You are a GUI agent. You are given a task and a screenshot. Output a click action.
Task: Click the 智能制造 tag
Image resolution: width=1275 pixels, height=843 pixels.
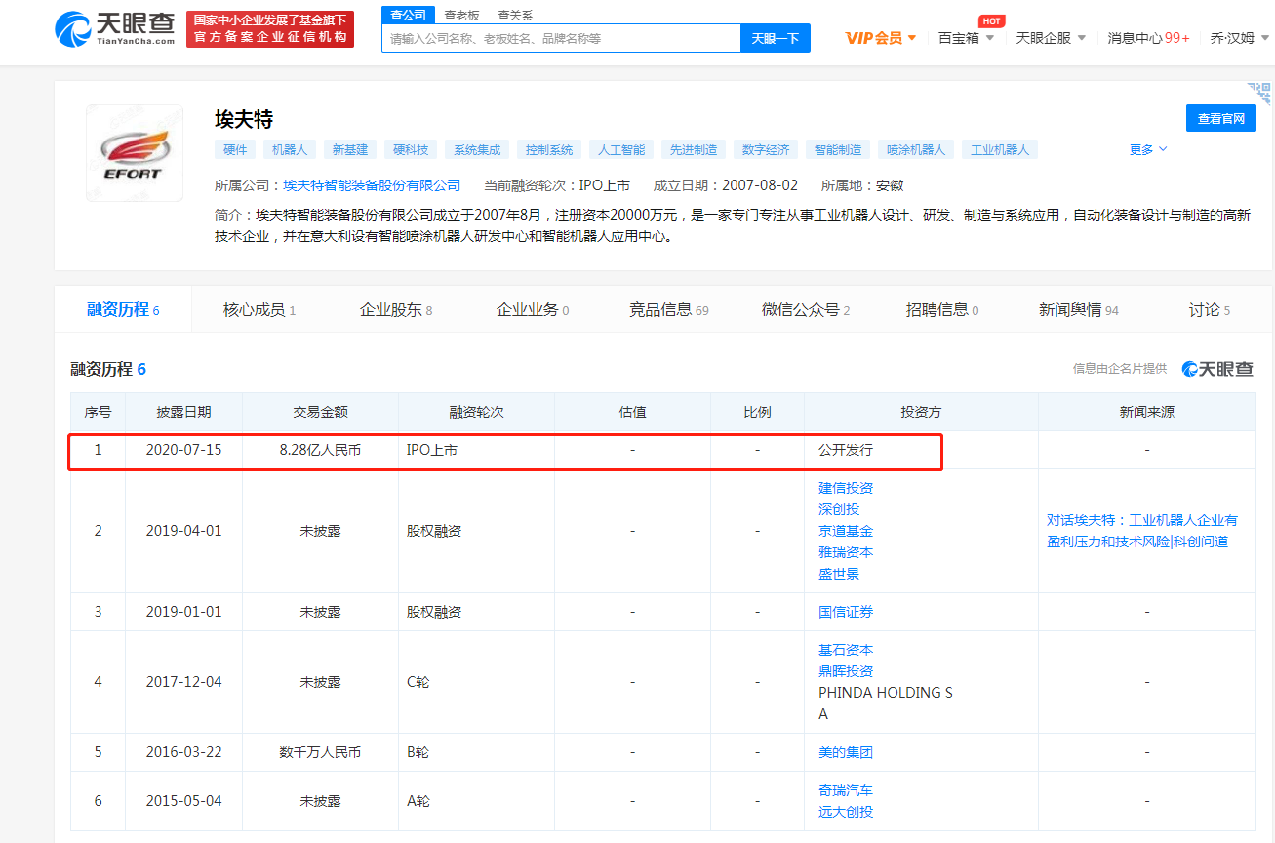click(x=838, y=150)
